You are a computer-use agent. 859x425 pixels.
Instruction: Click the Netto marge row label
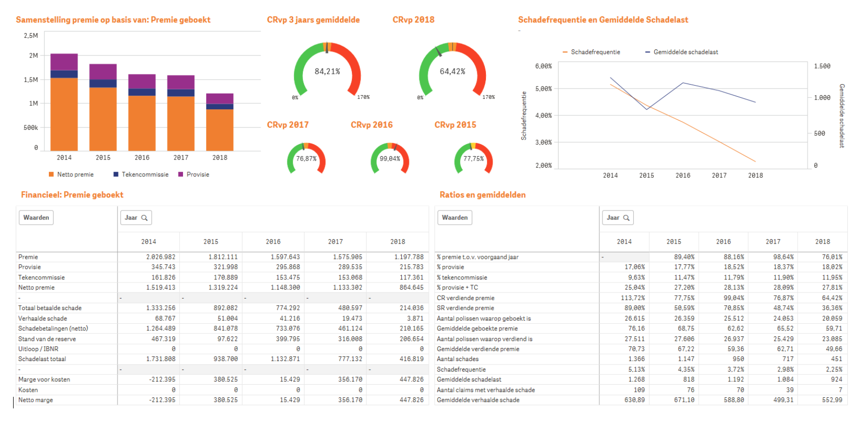[x=36, y=400]
